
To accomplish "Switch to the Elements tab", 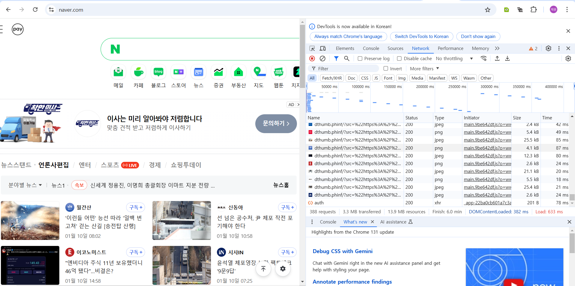I will point(345,48).
